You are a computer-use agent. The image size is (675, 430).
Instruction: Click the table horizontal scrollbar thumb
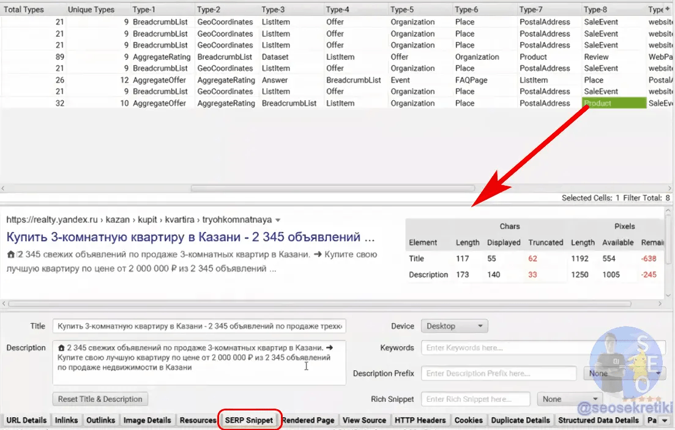(x=333, y=188)
